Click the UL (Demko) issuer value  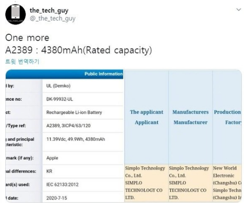[59, 86]
